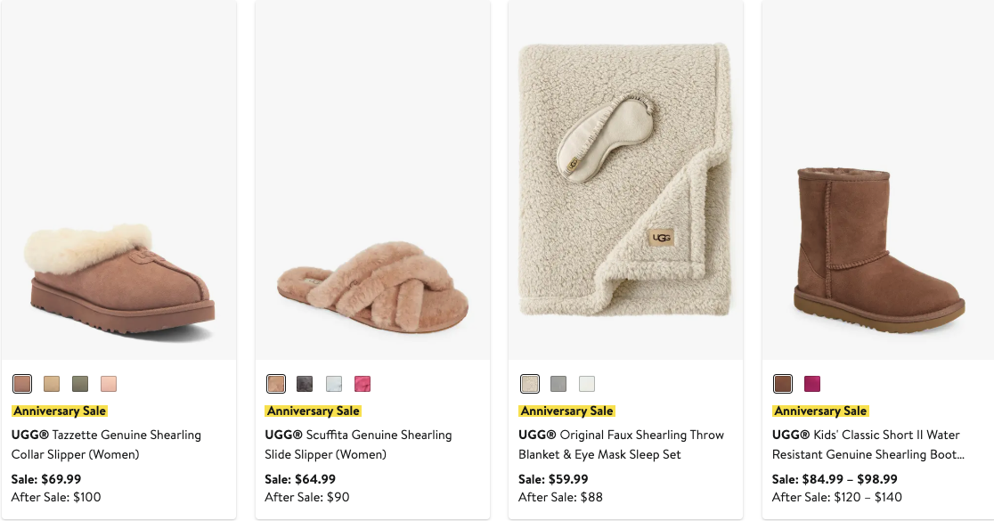Select the olive green Tazzette slipper swatch
Viewport: 994px width, 521px height.
(x=80, y=384)
